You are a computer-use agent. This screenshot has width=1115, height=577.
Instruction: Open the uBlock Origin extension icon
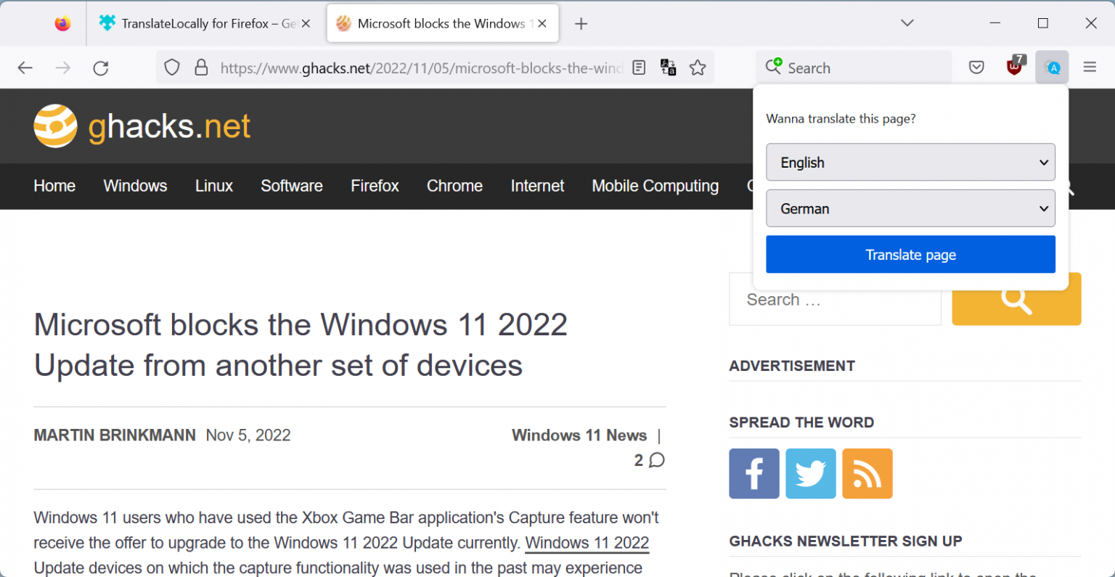coord(1015,67)
